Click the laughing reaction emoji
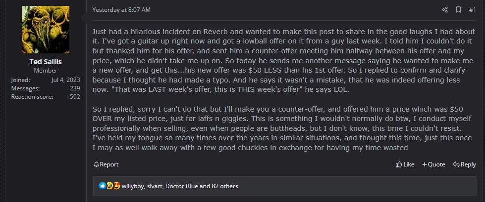Viewport: 485px width, 202px height. 109,186
